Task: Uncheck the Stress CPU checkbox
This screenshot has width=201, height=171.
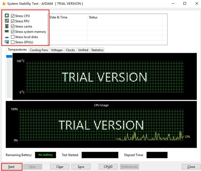Action: point(13,16)
